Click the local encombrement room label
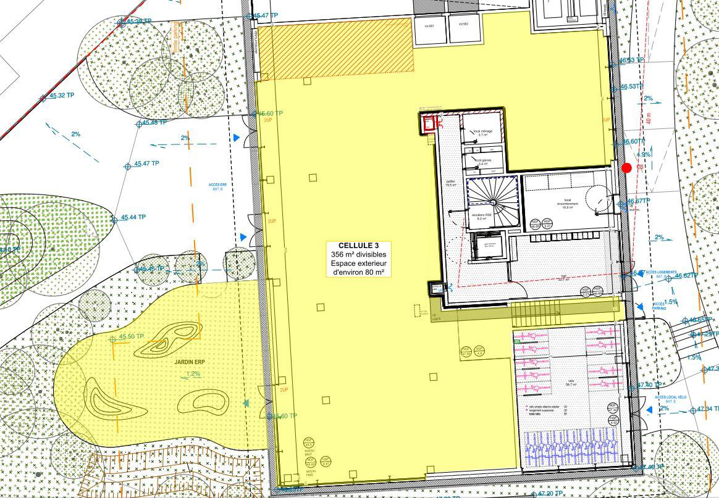Image resolution: width=719 pixels, height=498 pixels. (566, 204)
